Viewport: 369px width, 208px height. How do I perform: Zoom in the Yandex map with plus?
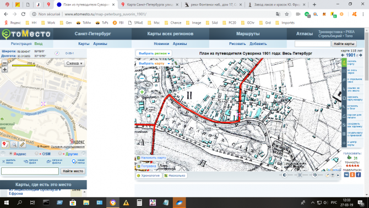click(4, 69)
